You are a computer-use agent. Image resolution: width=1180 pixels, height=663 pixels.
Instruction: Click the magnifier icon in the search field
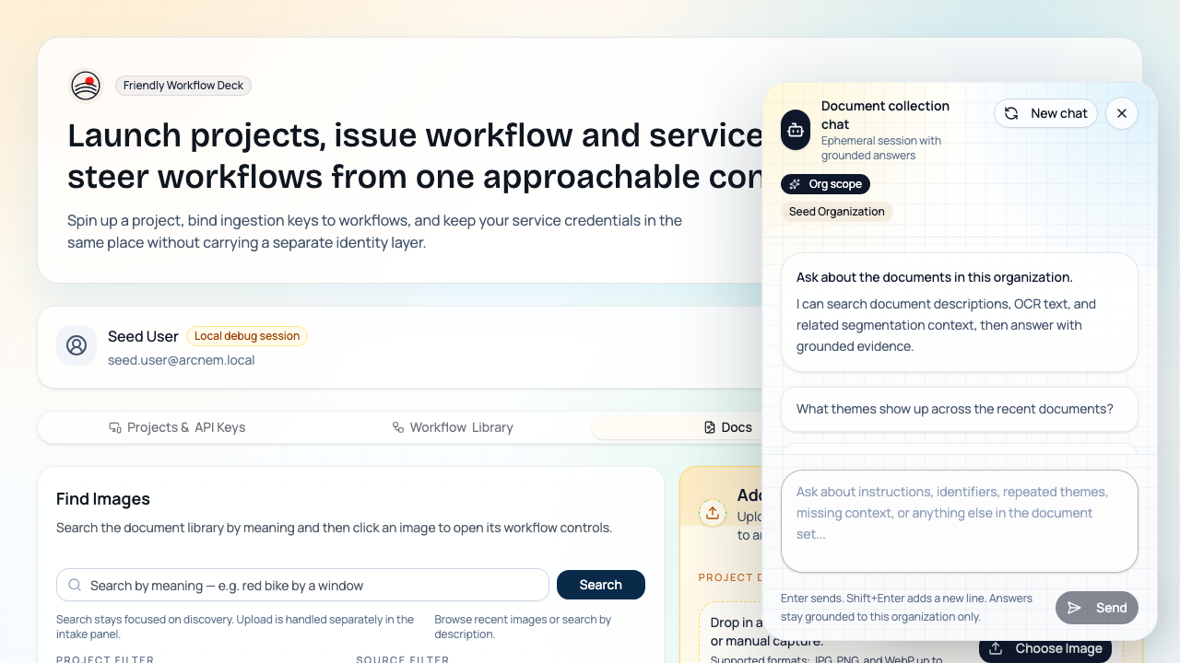[73, 585]
